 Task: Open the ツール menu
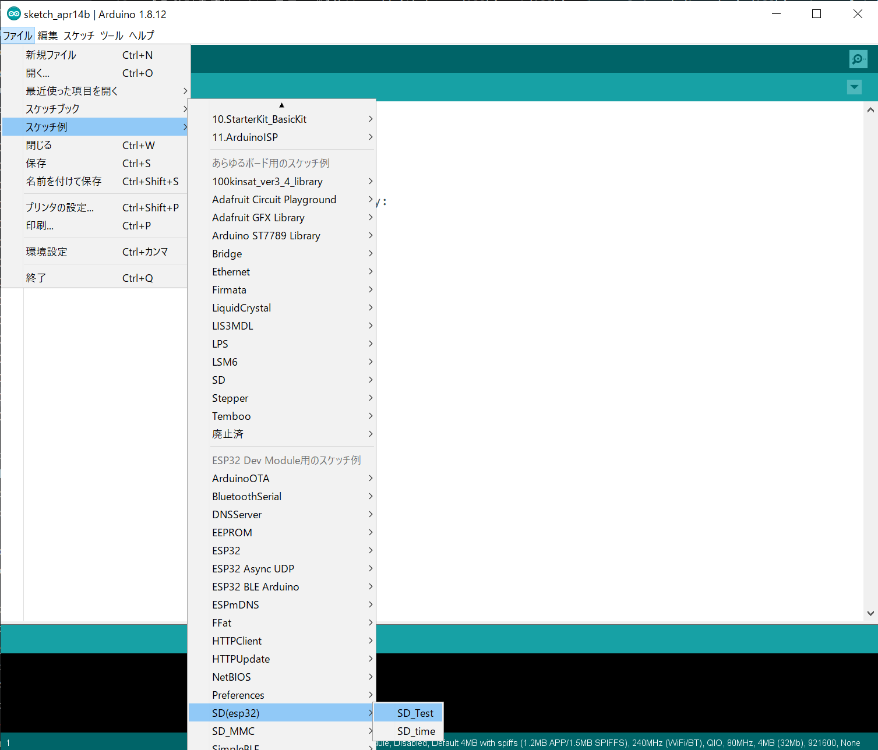(x=111, y=36)
